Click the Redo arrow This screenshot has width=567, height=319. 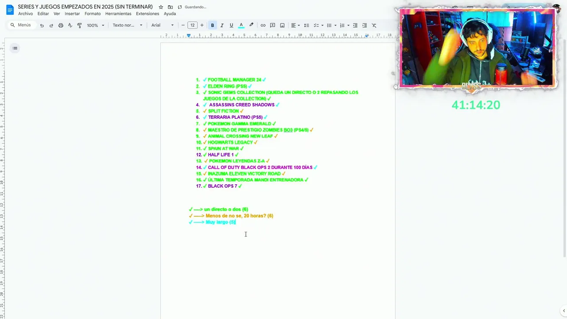click(x=51, y=25)
